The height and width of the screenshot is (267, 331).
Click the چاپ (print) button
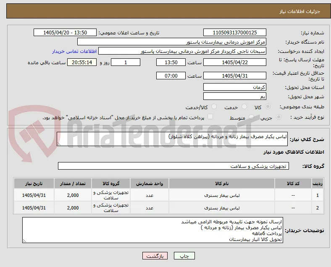184,256
